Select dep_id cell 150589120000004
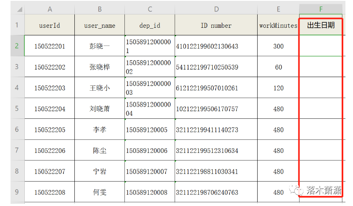Image resolution: width=353 pixels, height=206 pixels. coord(150,109)
